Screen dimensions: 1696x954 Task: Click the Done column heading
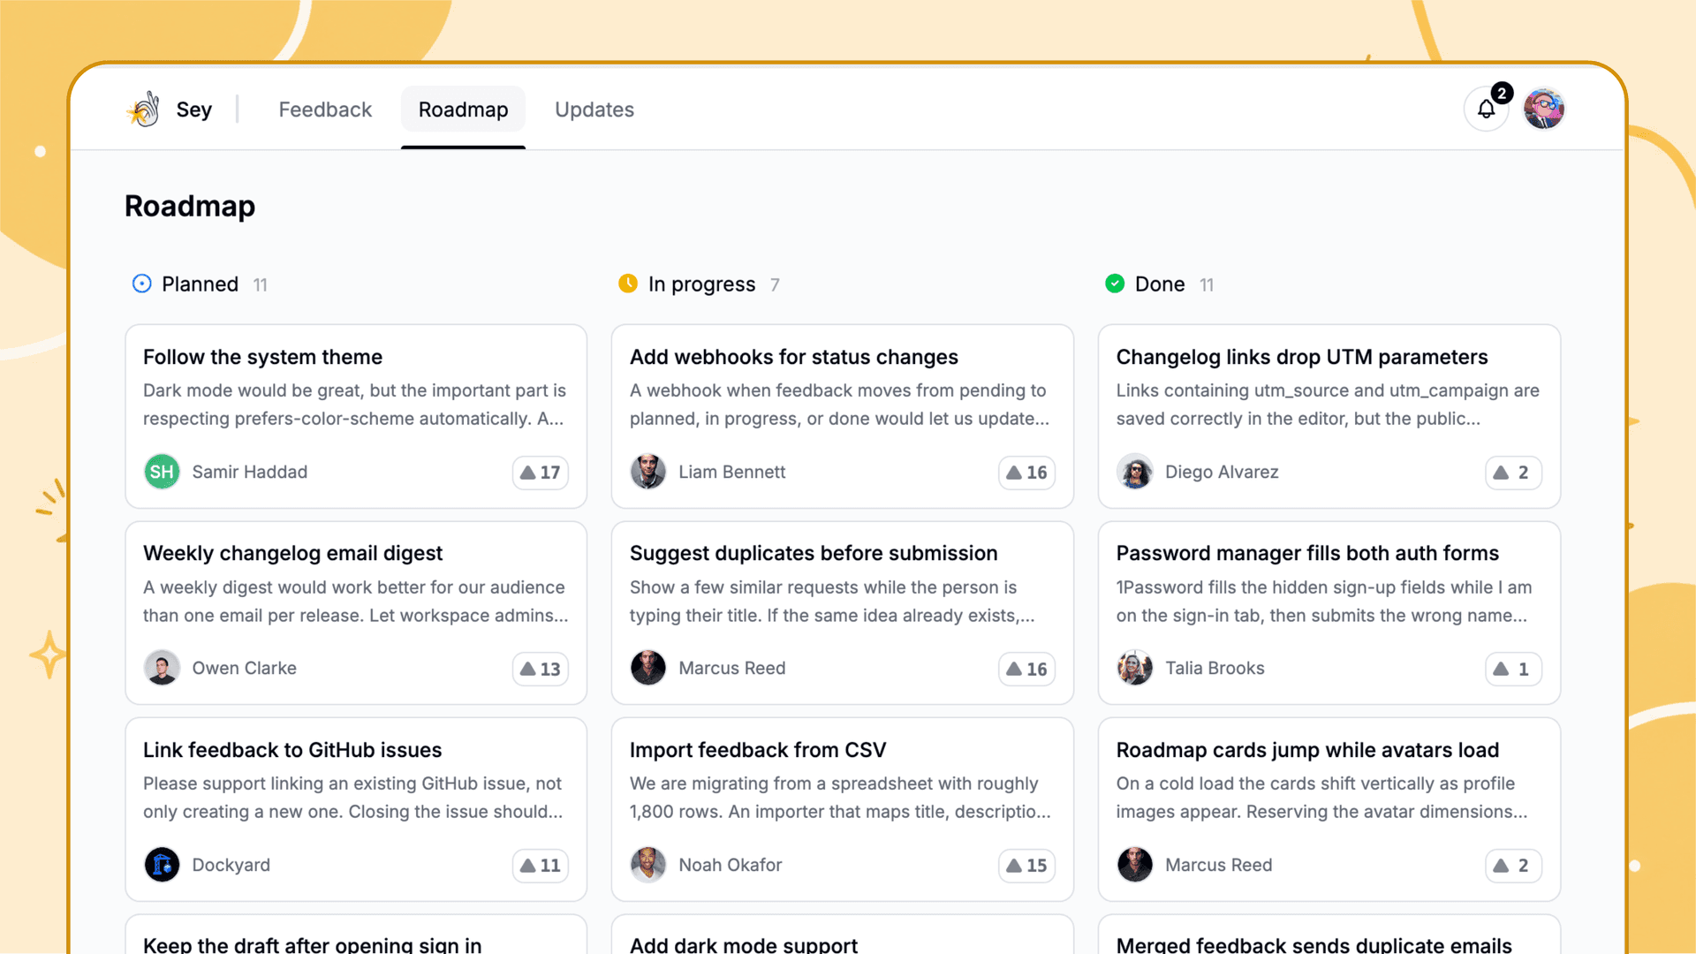(x=1160, y=284)
